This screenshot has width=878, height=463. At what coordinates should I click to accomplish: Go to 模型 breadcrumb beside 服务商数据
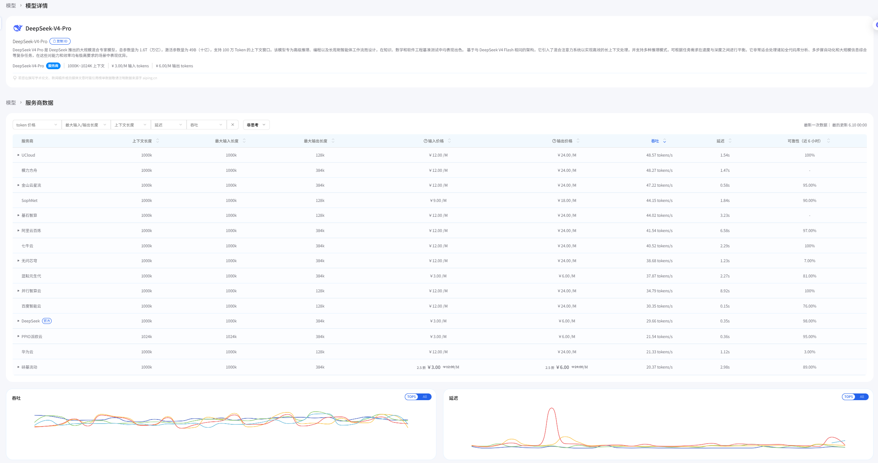11,103
